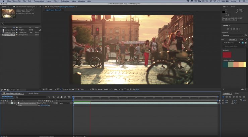This screenshot has width=248, height=137.
Task: Open the Effect Controls panel tab
Action: click(x=26, y=7)
